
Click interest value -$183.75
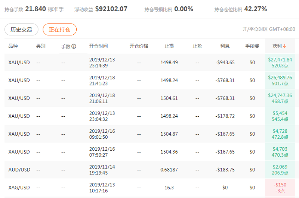[x=225, y=170]
